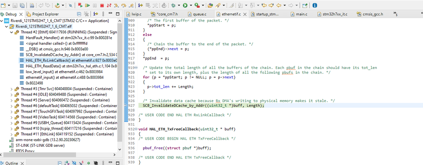Click Remove All Terminated icon in Debug view

click(86, 14)
